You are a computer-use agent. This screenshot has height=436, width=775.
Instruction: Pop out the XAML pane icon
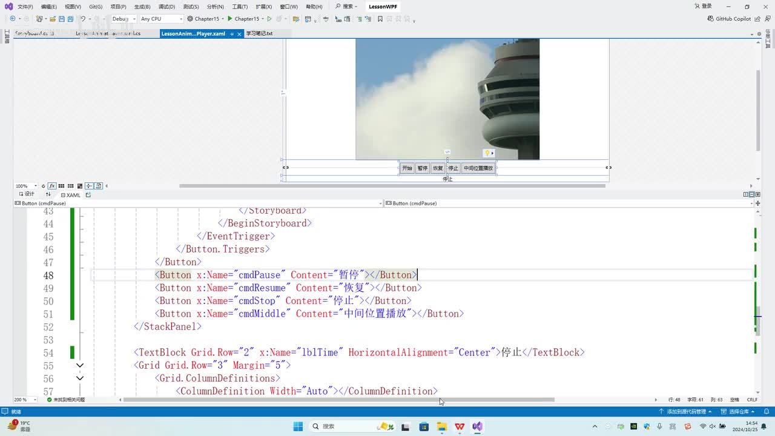[88, 195]
